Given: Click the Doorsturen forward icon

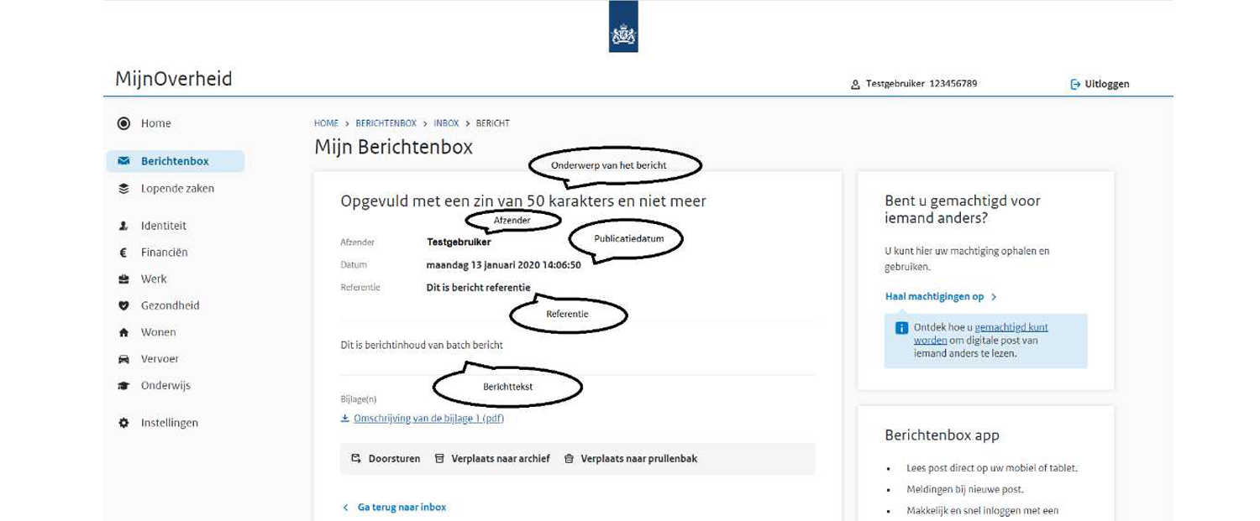Looking at the screenshot, I should pos(356,459).
